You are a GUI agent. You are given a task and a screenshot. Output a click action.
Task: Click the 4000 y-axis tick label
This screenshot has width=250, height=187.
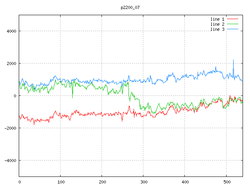(11, 31)
